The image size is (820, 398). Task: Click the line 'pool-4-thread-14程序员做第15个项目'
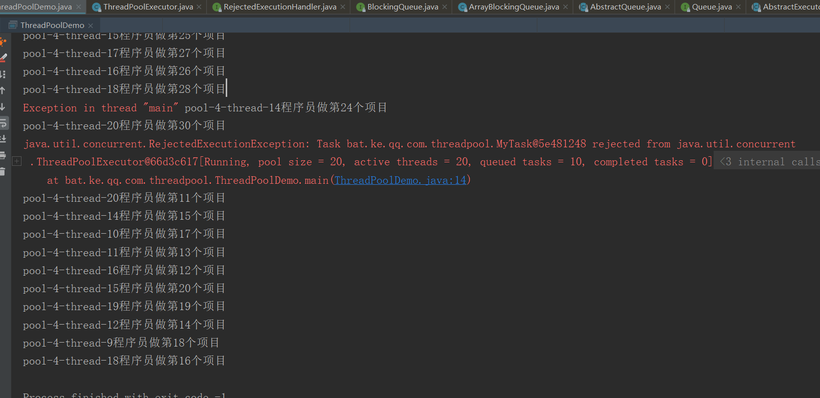124,216
